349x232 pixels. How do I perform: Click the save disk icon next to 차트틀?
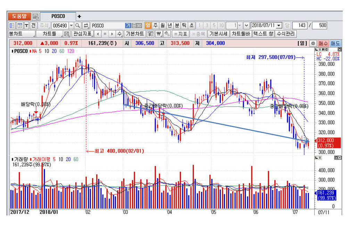(67, 34)
